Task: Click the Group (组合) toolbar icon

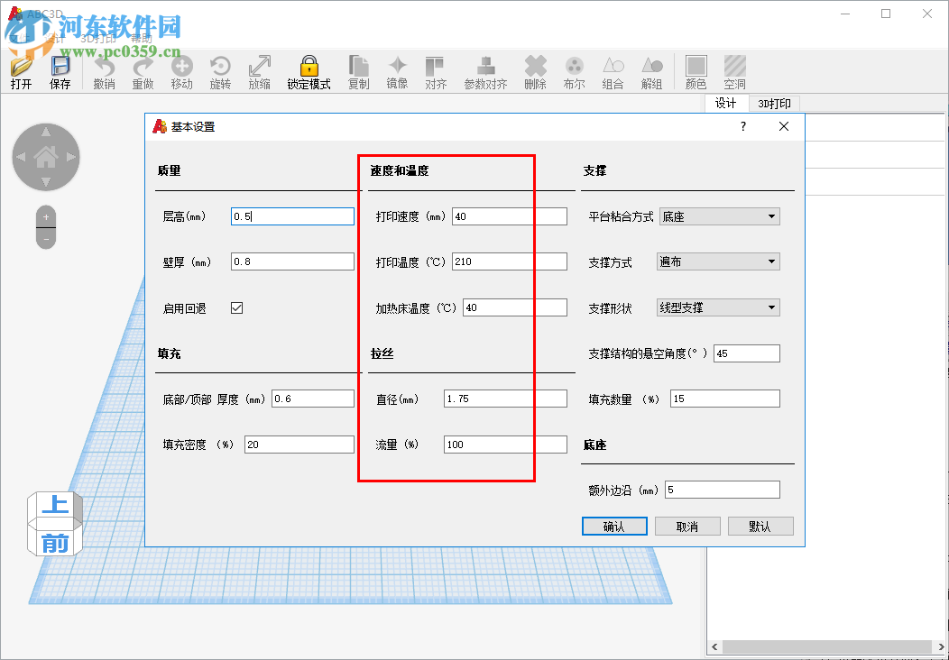Action: point(613,73)
